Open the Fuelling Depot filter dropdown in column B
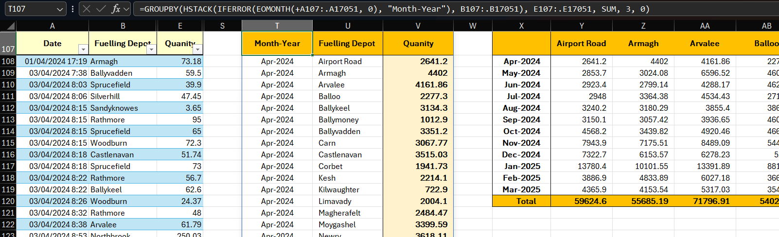This screenshot has width=779, height=237. pyautogui.click(x=151, y=50)
